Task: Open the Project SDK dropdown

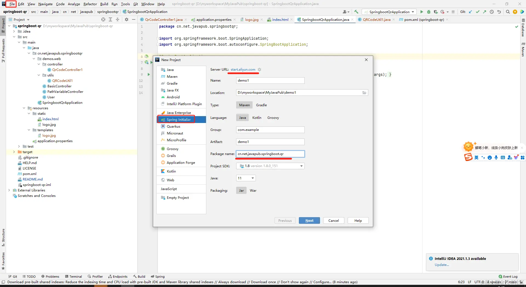Action: (x=270, y=166)
